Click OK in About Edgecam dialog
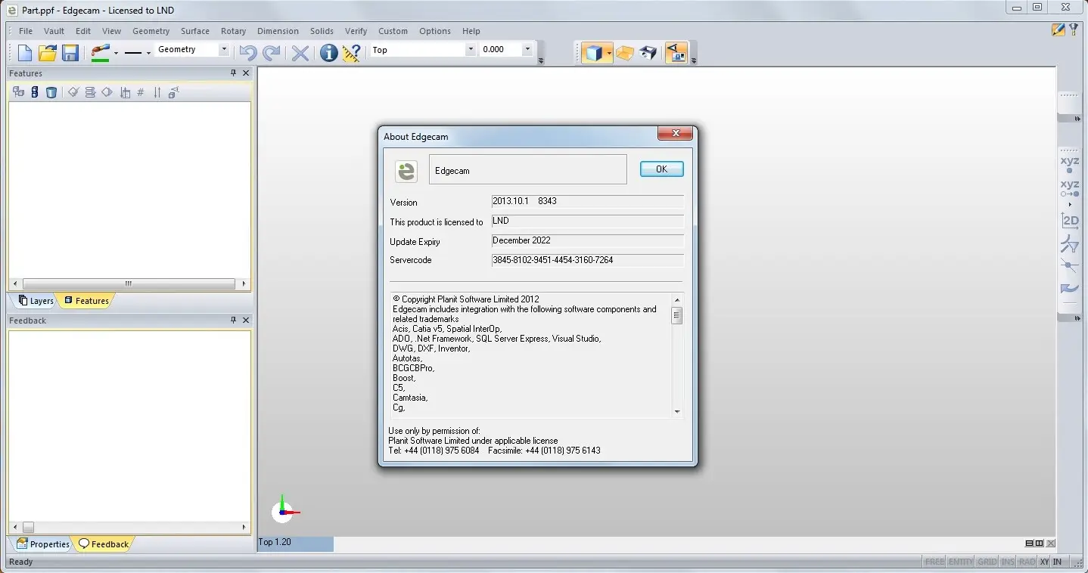The height and width of the screenshot is (573, 1088). tap(661, 169)
